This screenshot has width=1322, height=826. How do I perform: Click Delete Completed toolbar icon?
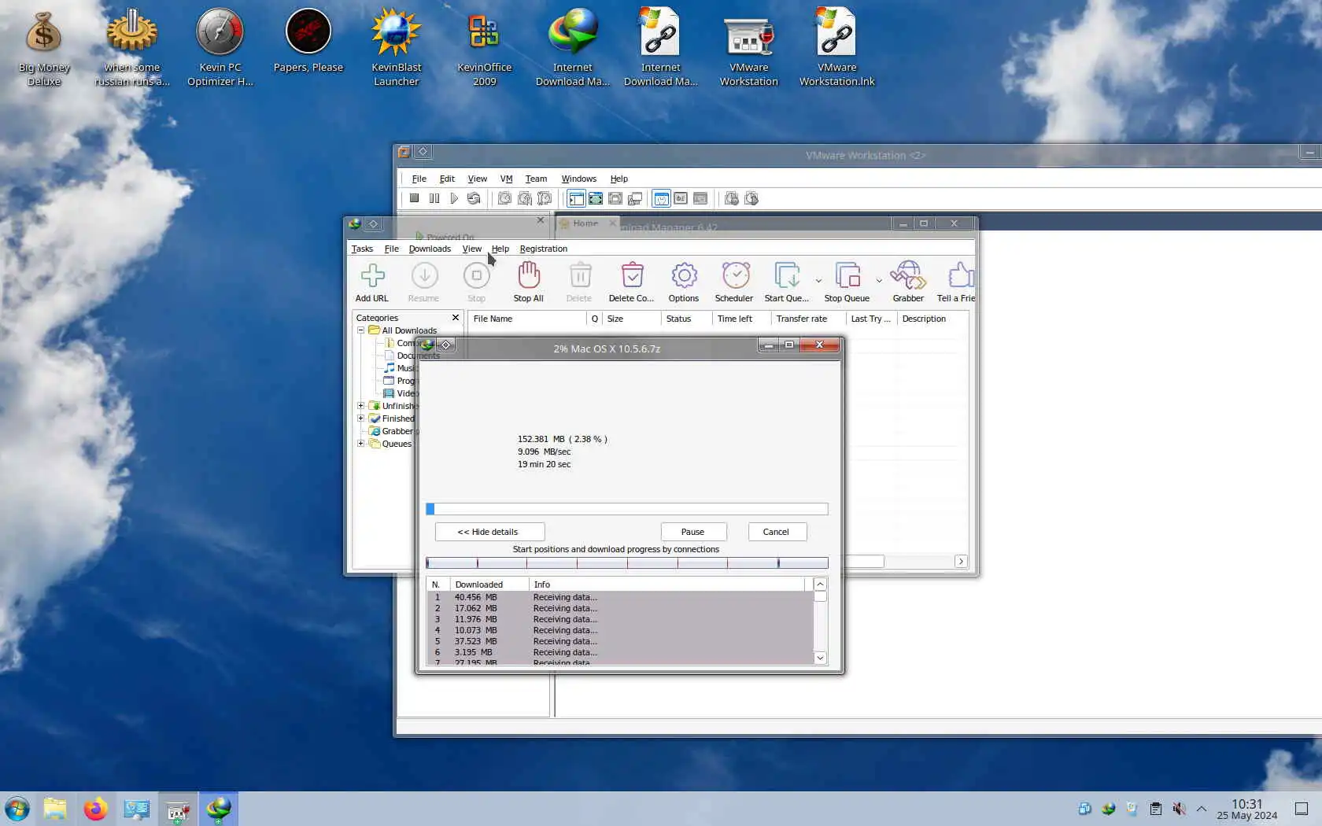(631, 282)
